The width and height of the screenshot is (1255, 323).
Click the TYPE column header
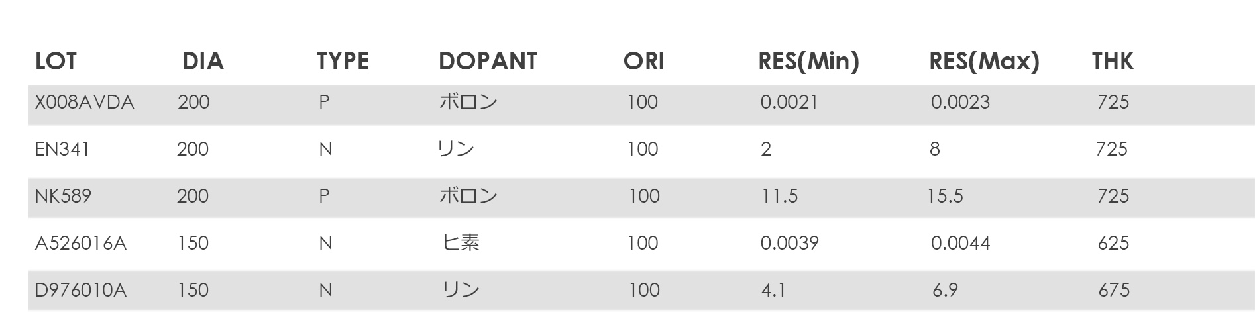click(x=343, y=62)
